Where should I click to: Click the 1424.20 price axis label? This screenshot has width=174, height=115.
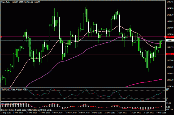(x=170, y=8)
